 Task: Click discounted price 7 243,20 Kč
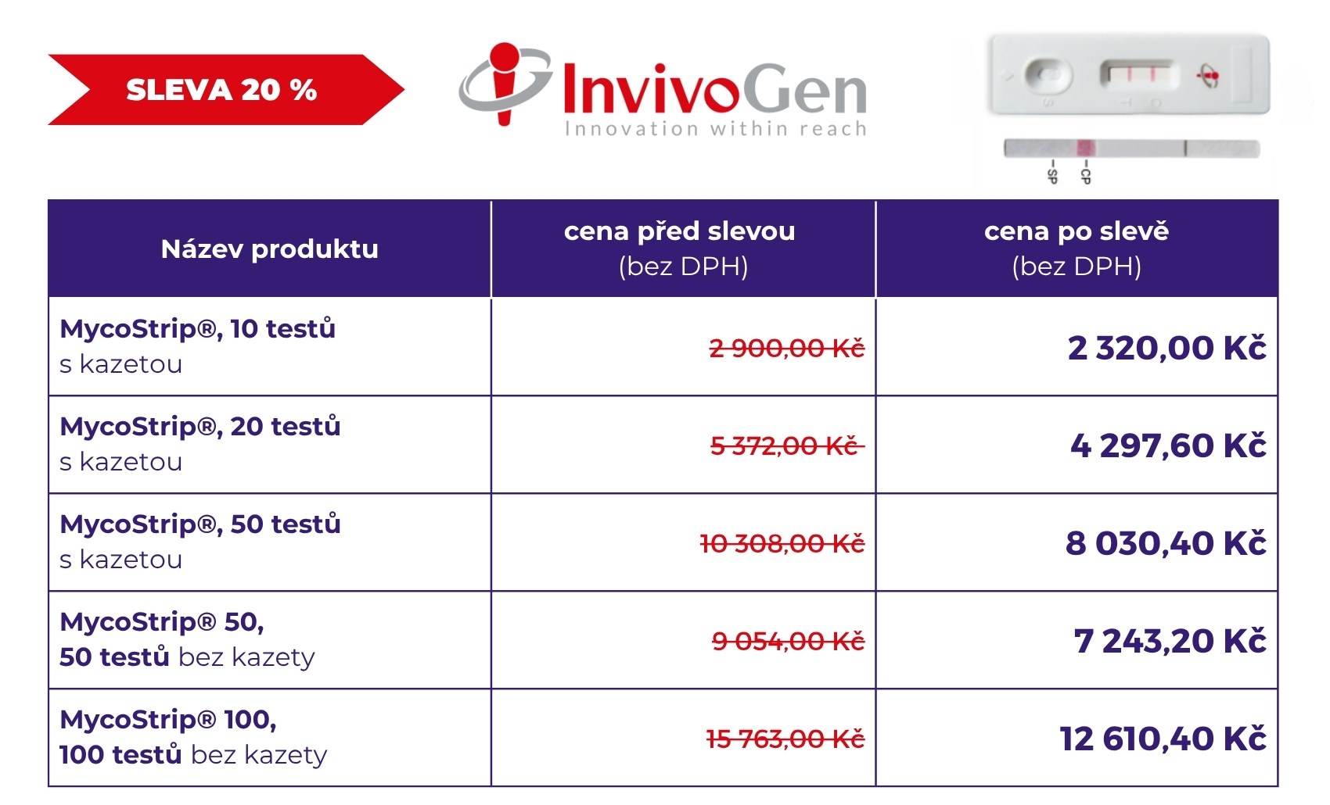(1170, 641)
